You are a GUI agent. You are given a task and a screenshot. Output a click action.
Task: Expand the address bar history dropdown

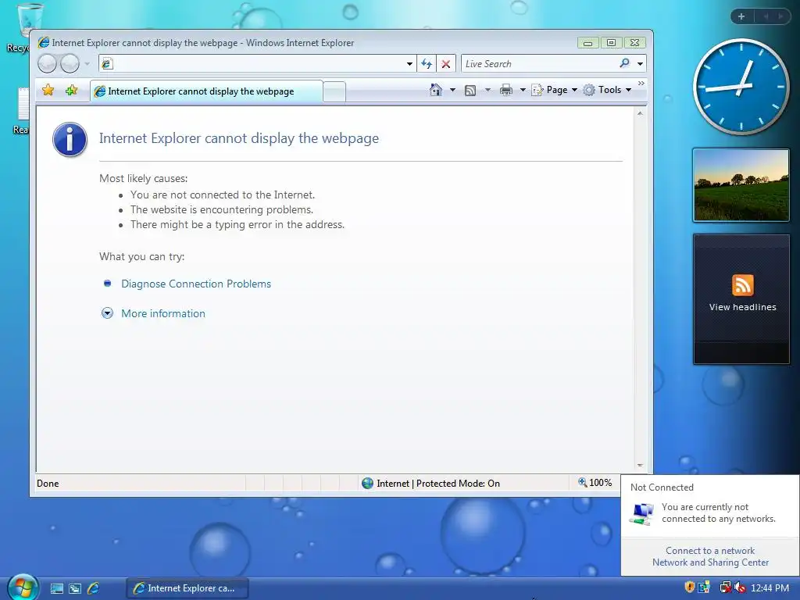coord(409,64)
